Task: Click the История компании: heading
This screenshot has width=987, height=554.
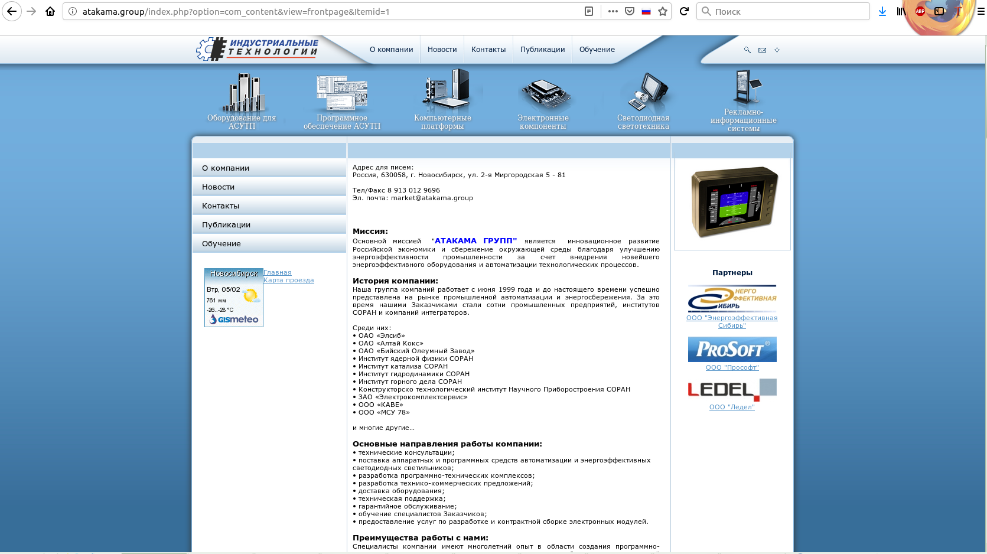Action: 395,281
